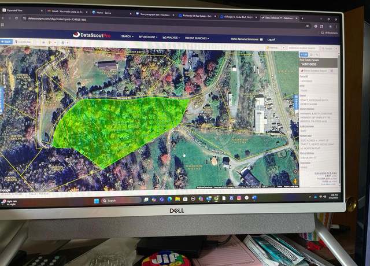Click the Windows taskbar Search box
370x266 pixels.
(x=121, y=201)
